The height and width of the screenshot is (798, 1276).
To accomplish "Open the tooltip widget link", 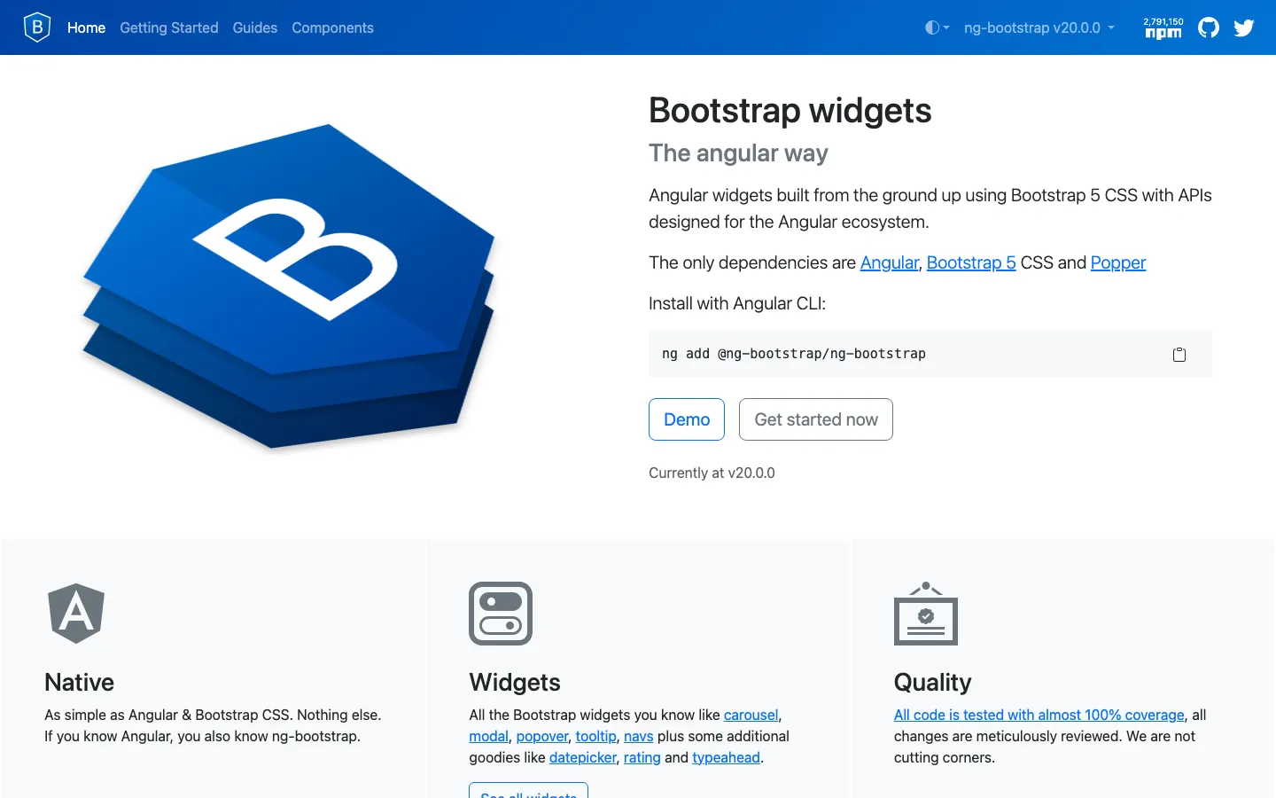I will click(x=595, y=736).
